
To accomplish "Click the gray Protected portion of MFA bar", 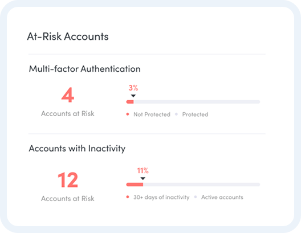I will (x=197, y=102).
